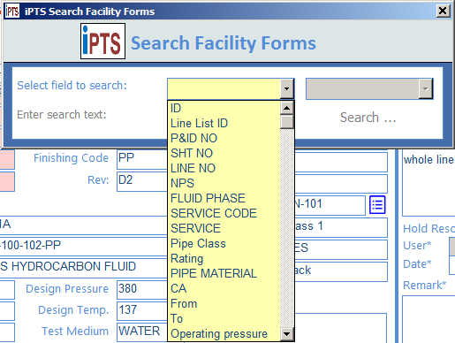Close the iPTS Search Facility Forms window

pyautogui.click(x=443, y=11)
